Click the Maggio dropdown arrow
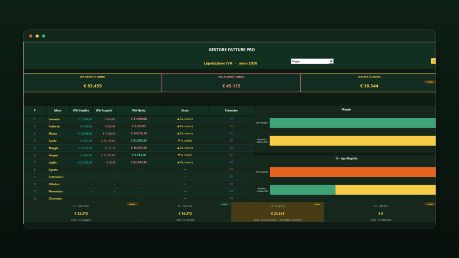The height and width of the screenshot is (258, 459). click(x=331, y=61)
